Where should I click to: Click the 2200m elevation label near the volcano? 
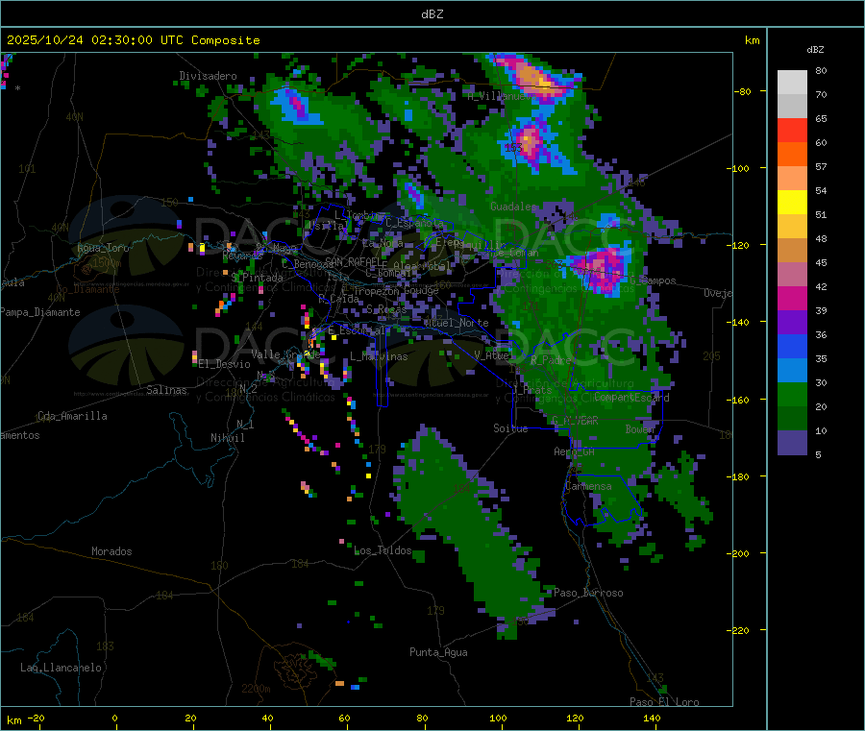tap(256, 689)
